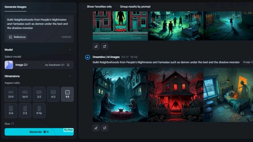This screenshot has width=253, height=142.
Task: Click the by Seedream 2.1 label
Action: [x=55, y=65]
